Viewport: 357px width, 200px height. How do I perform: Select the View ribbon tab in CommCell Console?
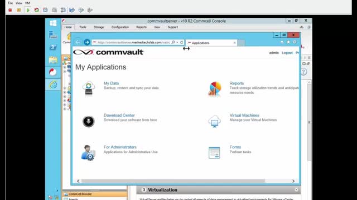coord(157,27)
